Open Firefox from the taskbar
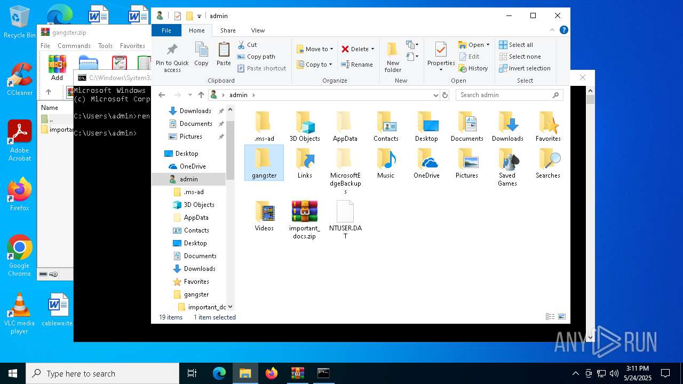This screenshot has width=683, height=384. point(272,373)
